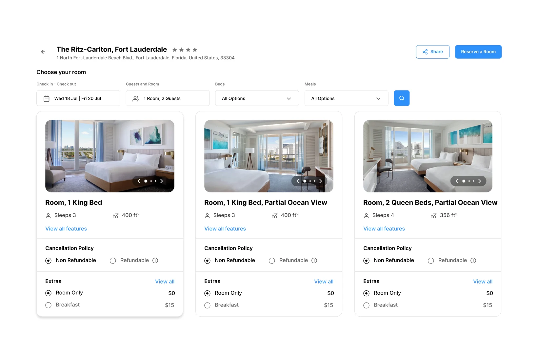This screenshot has width=539, height=355.
Task: Select Refundable for King Bed Partial Ocean View
Action: [272, 261]
